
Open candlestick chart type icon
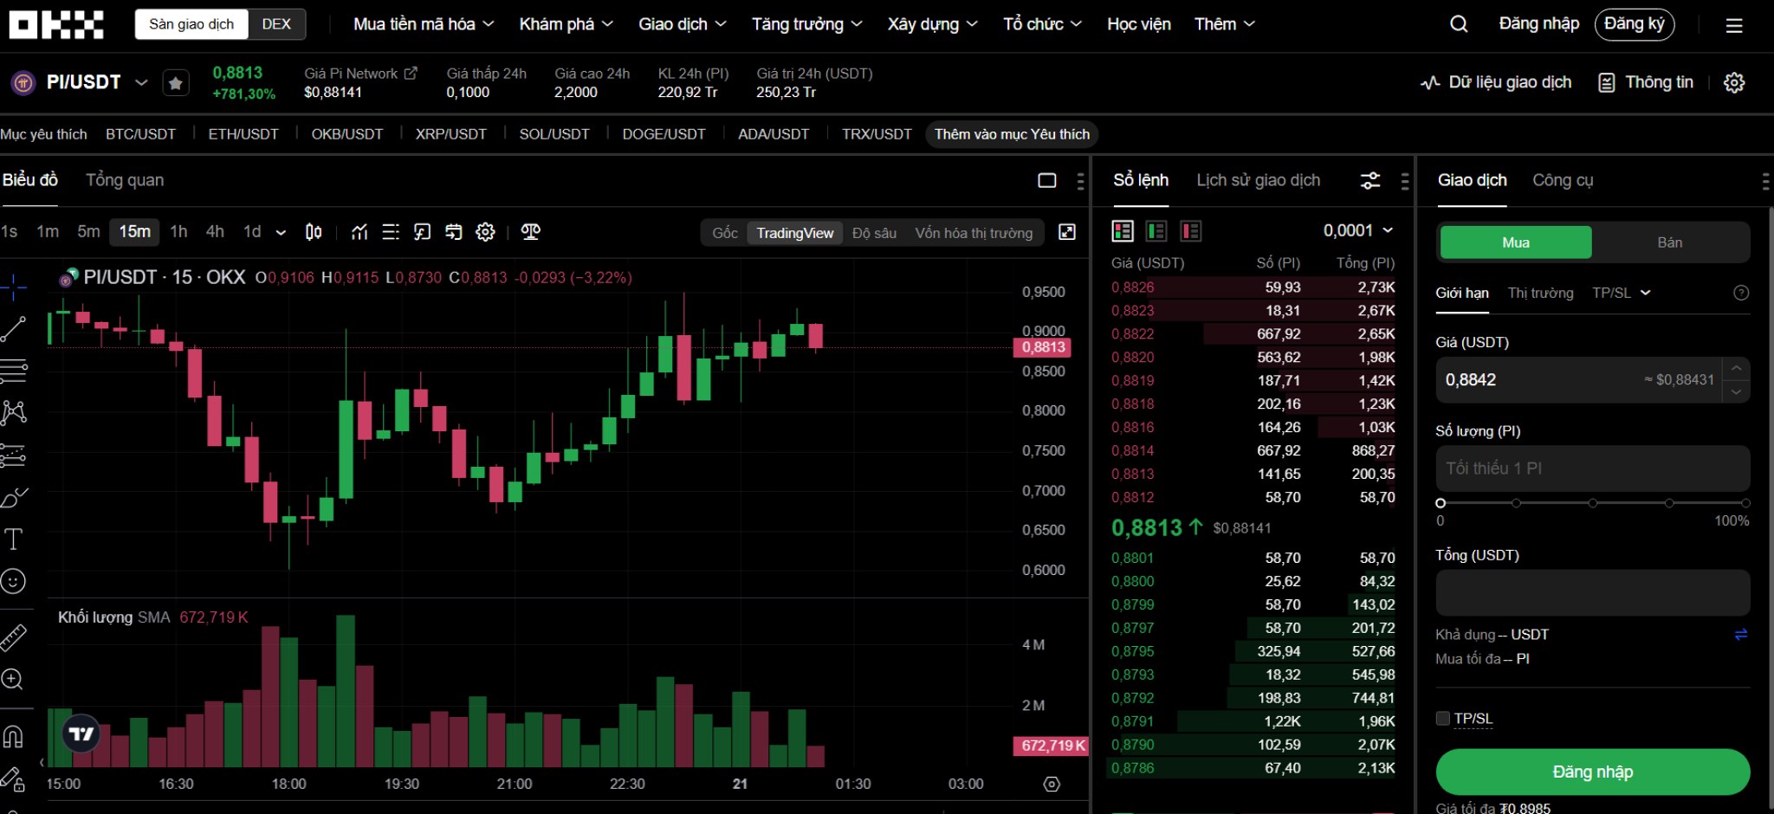(314, 231)
